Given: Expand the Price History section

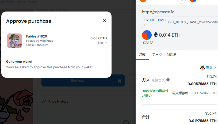Looking at the screenshot, I should [86, 102].
